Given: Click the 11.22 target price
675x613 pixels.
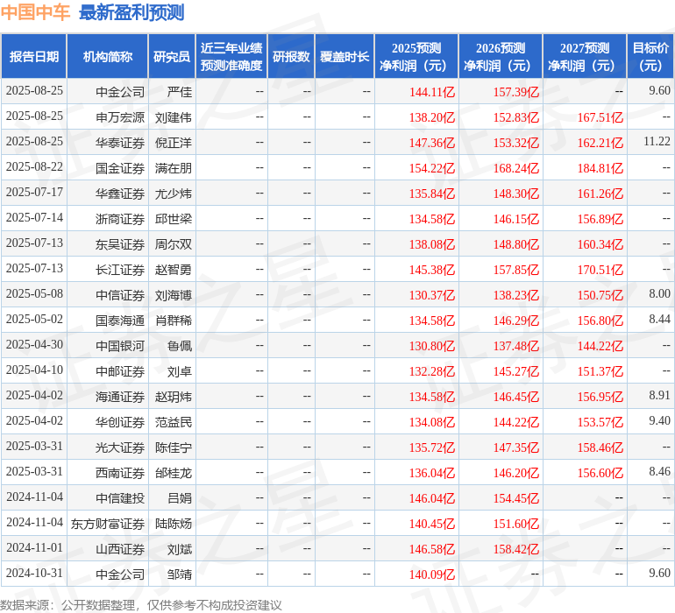Looking at the screenshot, I should (657, 142).
